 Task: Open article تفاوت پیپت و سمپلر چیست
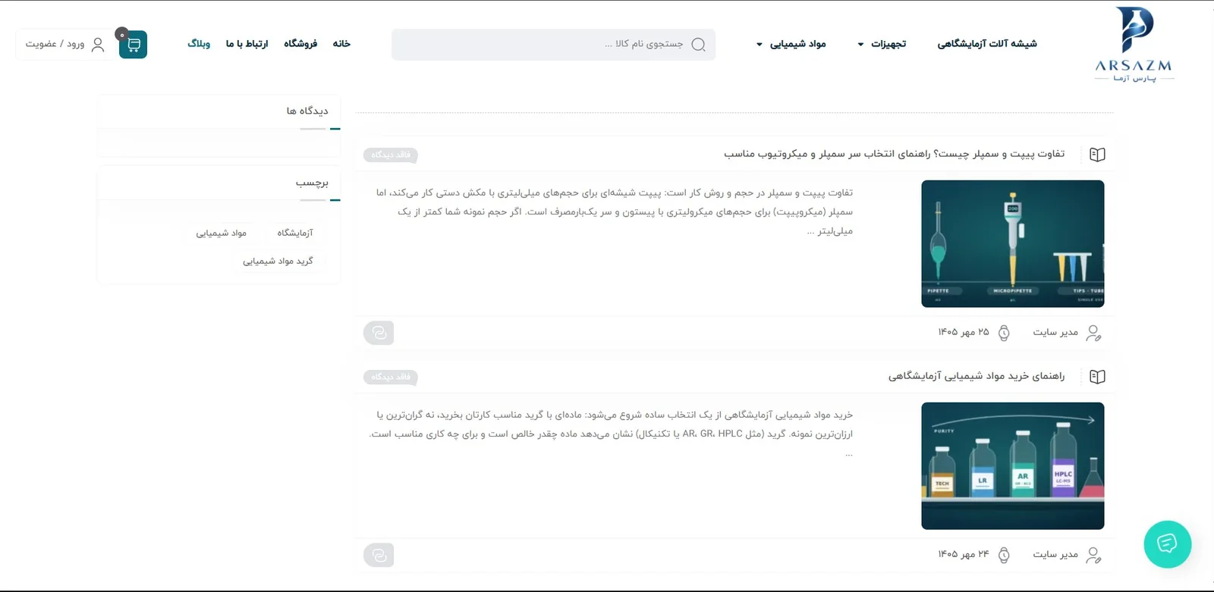(894, 154)
